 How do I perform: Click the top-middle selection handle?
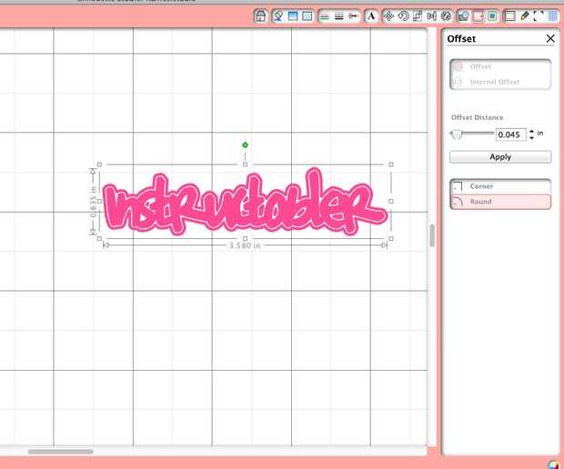245,165
